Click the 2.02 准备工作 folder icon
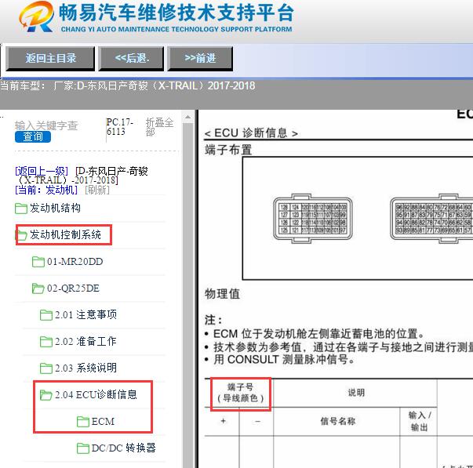The width and height of the screenshot is (473, 468). tap(46, 342)
